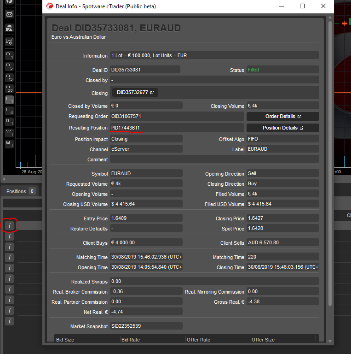Click Symbol value EURAUD

[146, 173]
